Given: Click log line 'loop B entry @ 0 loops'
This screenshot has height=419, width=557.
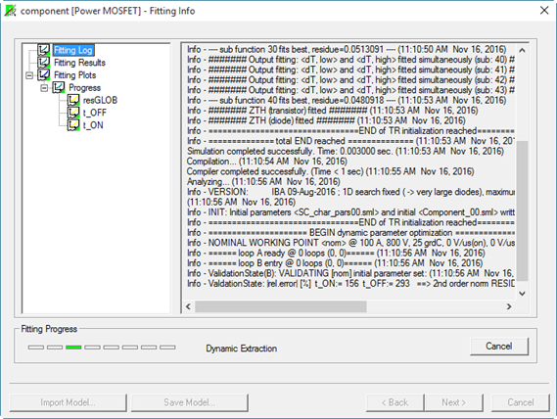Looking at the screenshot, I should pyautogui.click(x=335, y=263).
